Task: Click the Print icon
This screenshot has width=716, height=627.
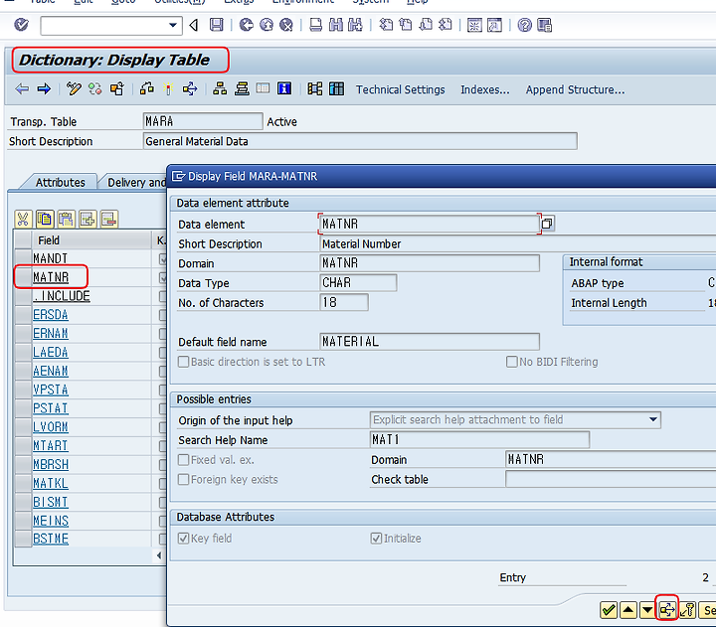Action: (315, 25)
